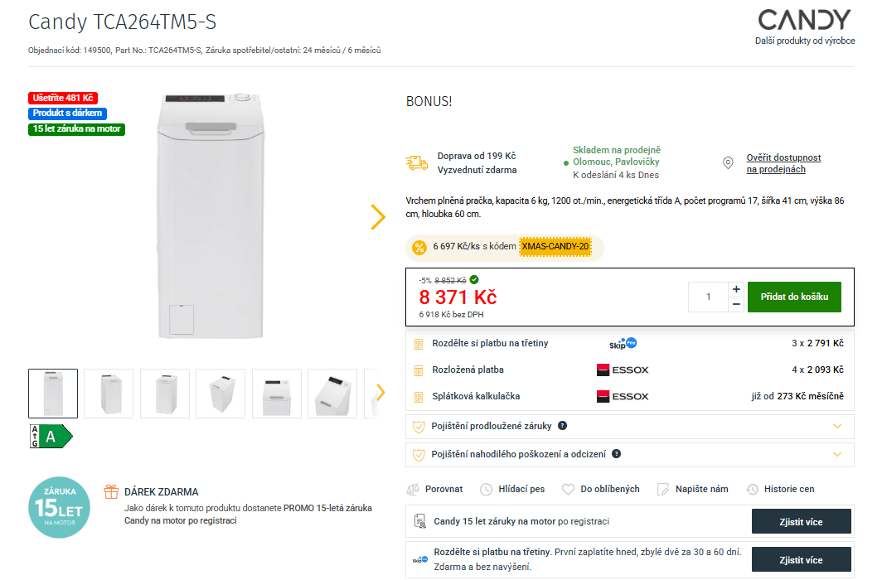Decrease quantity with the minus button
882x580 pixels.
point(736,304)
